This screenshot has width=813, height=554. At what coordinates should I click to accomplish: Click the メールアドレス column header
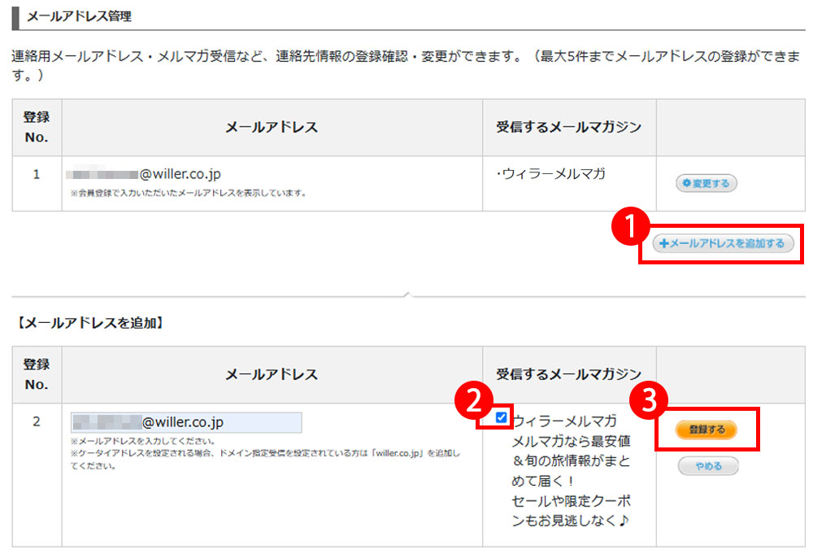272,127
